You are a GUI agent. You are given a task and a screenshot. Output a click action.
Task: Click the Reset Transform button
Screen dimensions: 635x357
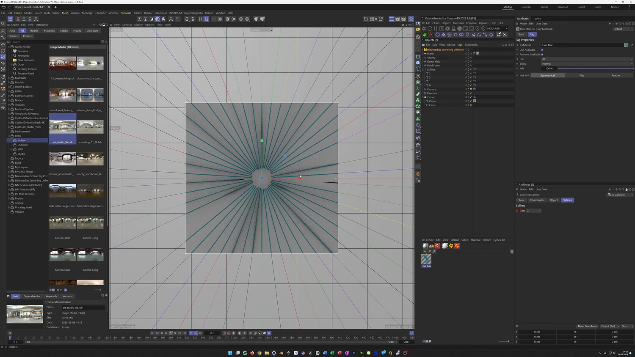click(587, 326)
